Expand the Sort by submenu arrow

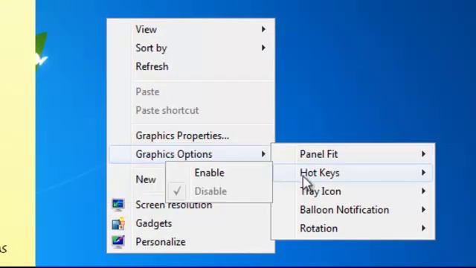(x=263, y=48)
